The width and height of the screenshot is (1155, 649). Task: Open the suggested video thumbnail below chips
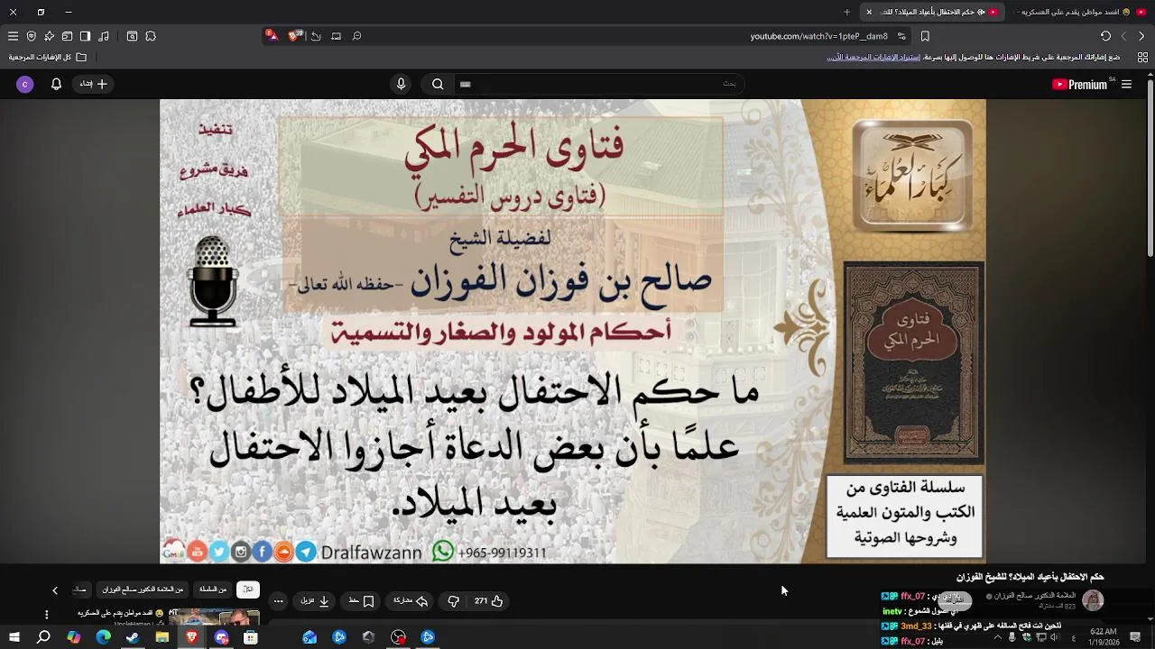214,618
